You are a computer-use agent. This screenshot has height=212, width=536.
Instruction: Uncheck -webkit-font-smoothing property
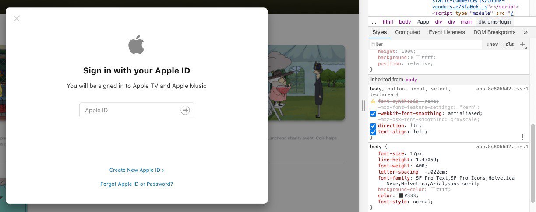pos(373,114)
